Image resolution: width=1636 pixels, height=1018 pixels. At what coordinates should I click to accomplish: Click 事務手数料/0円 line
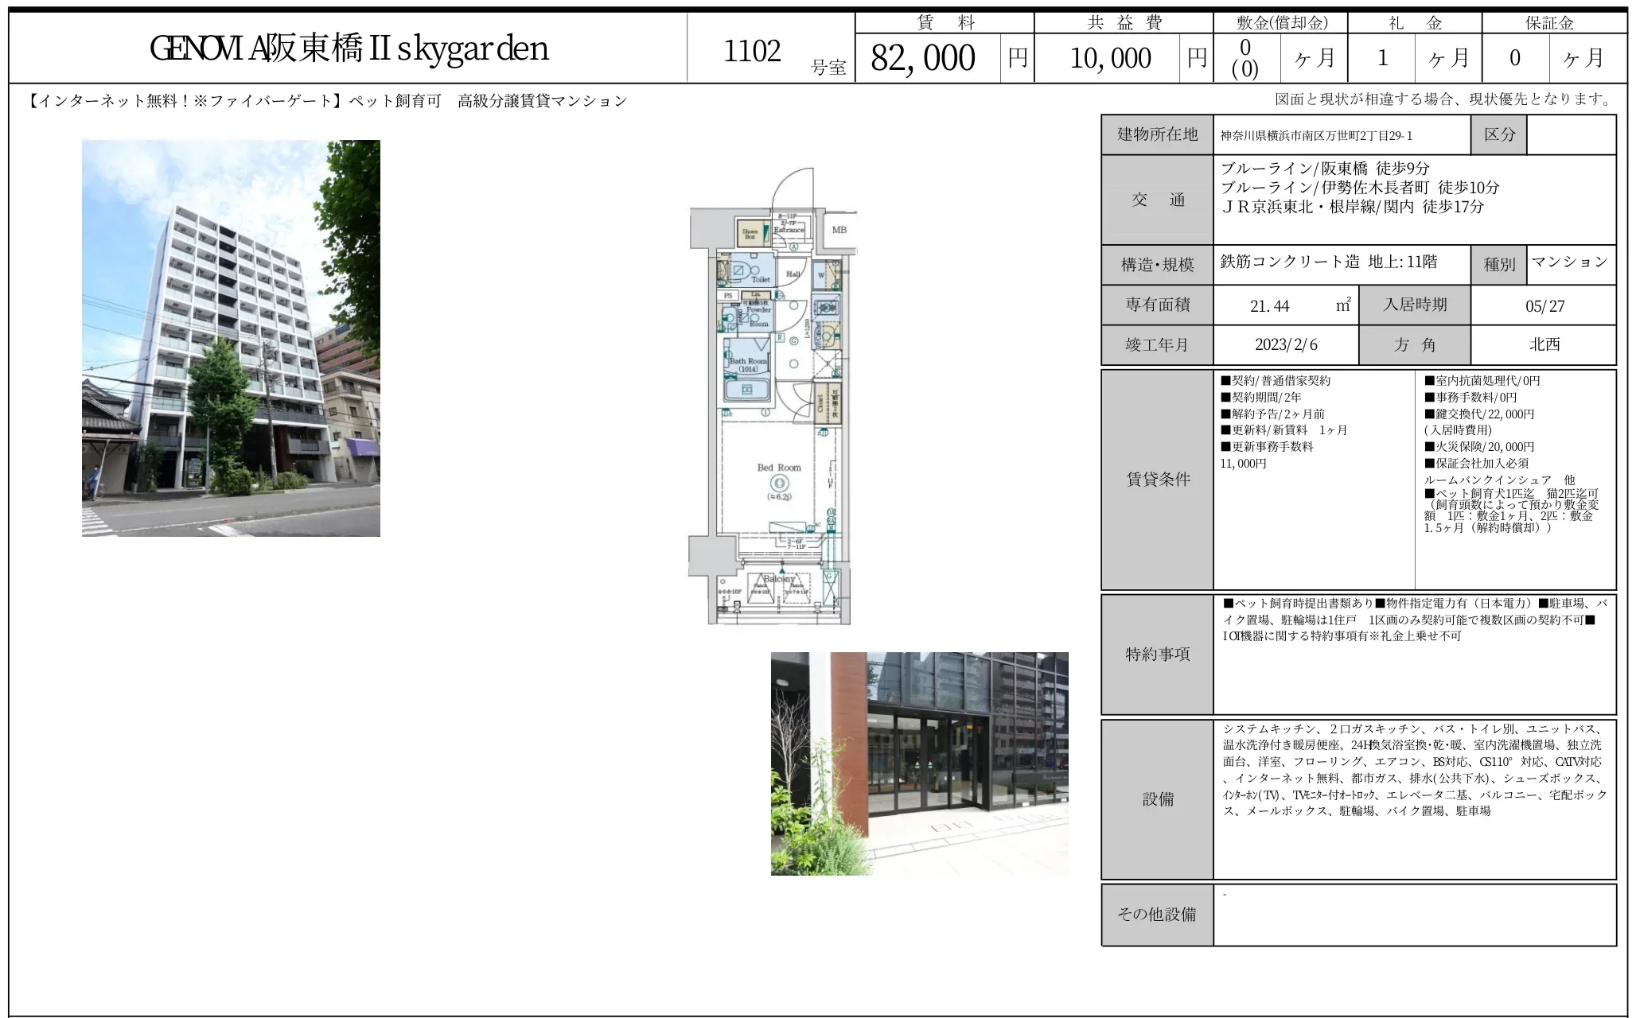coord(1470,398)
